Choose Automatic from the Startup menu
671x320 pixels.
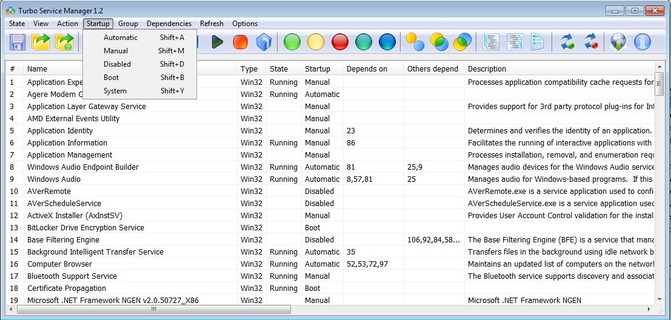pos(121,38)
